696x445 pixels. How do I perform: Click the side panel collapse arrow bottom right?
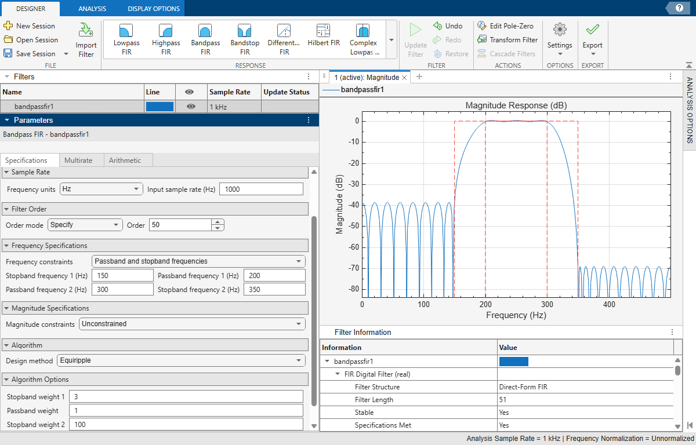pyautogui.click(x=690, y=425)
